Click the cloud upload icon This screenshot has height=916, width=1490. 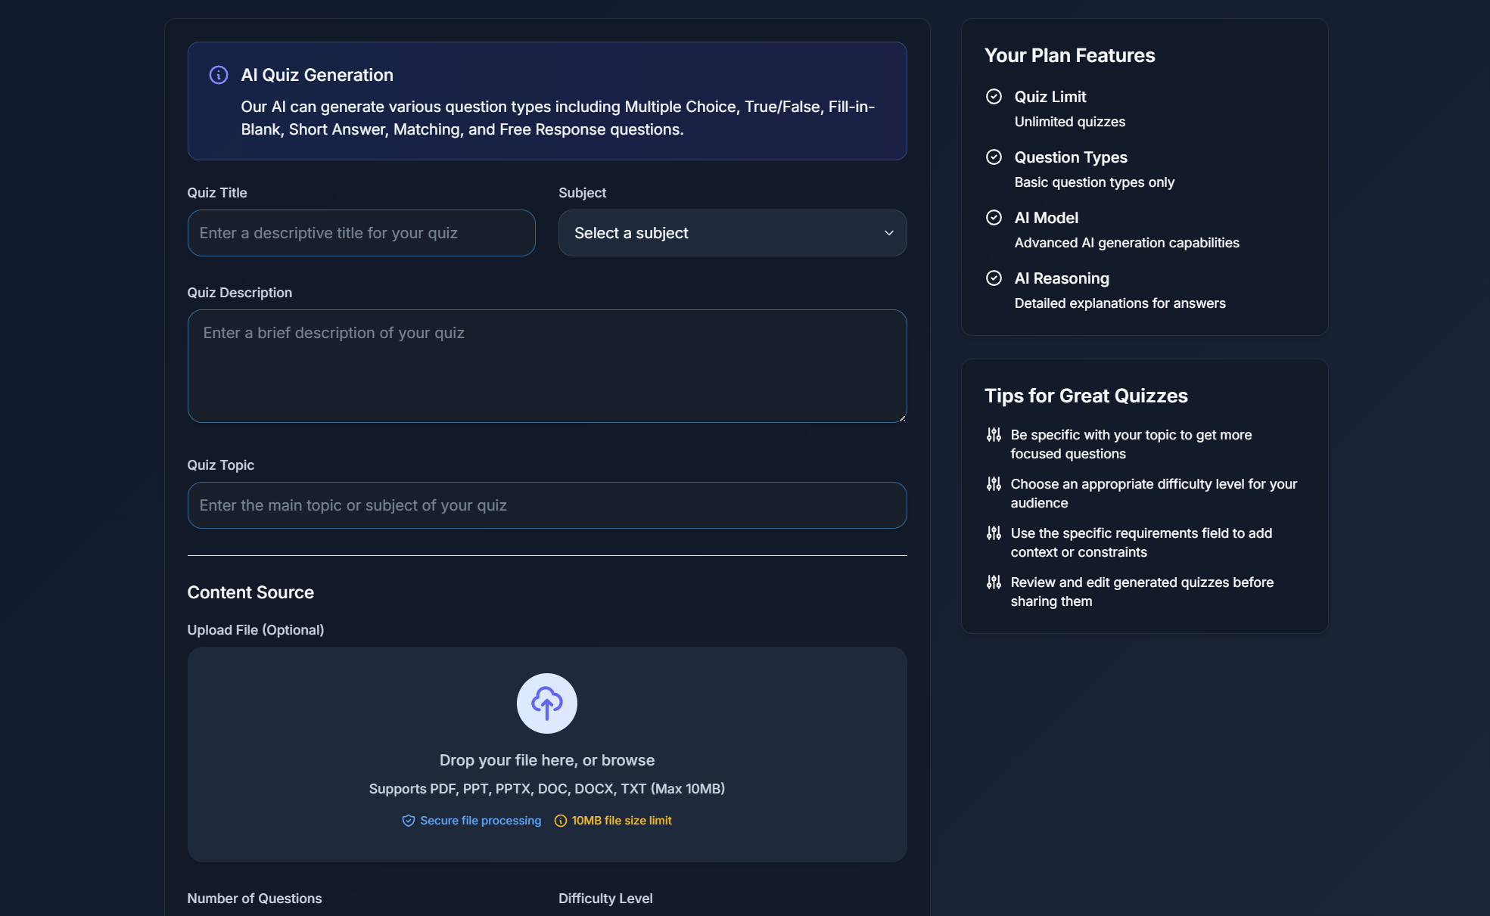[x=546, y=703]
